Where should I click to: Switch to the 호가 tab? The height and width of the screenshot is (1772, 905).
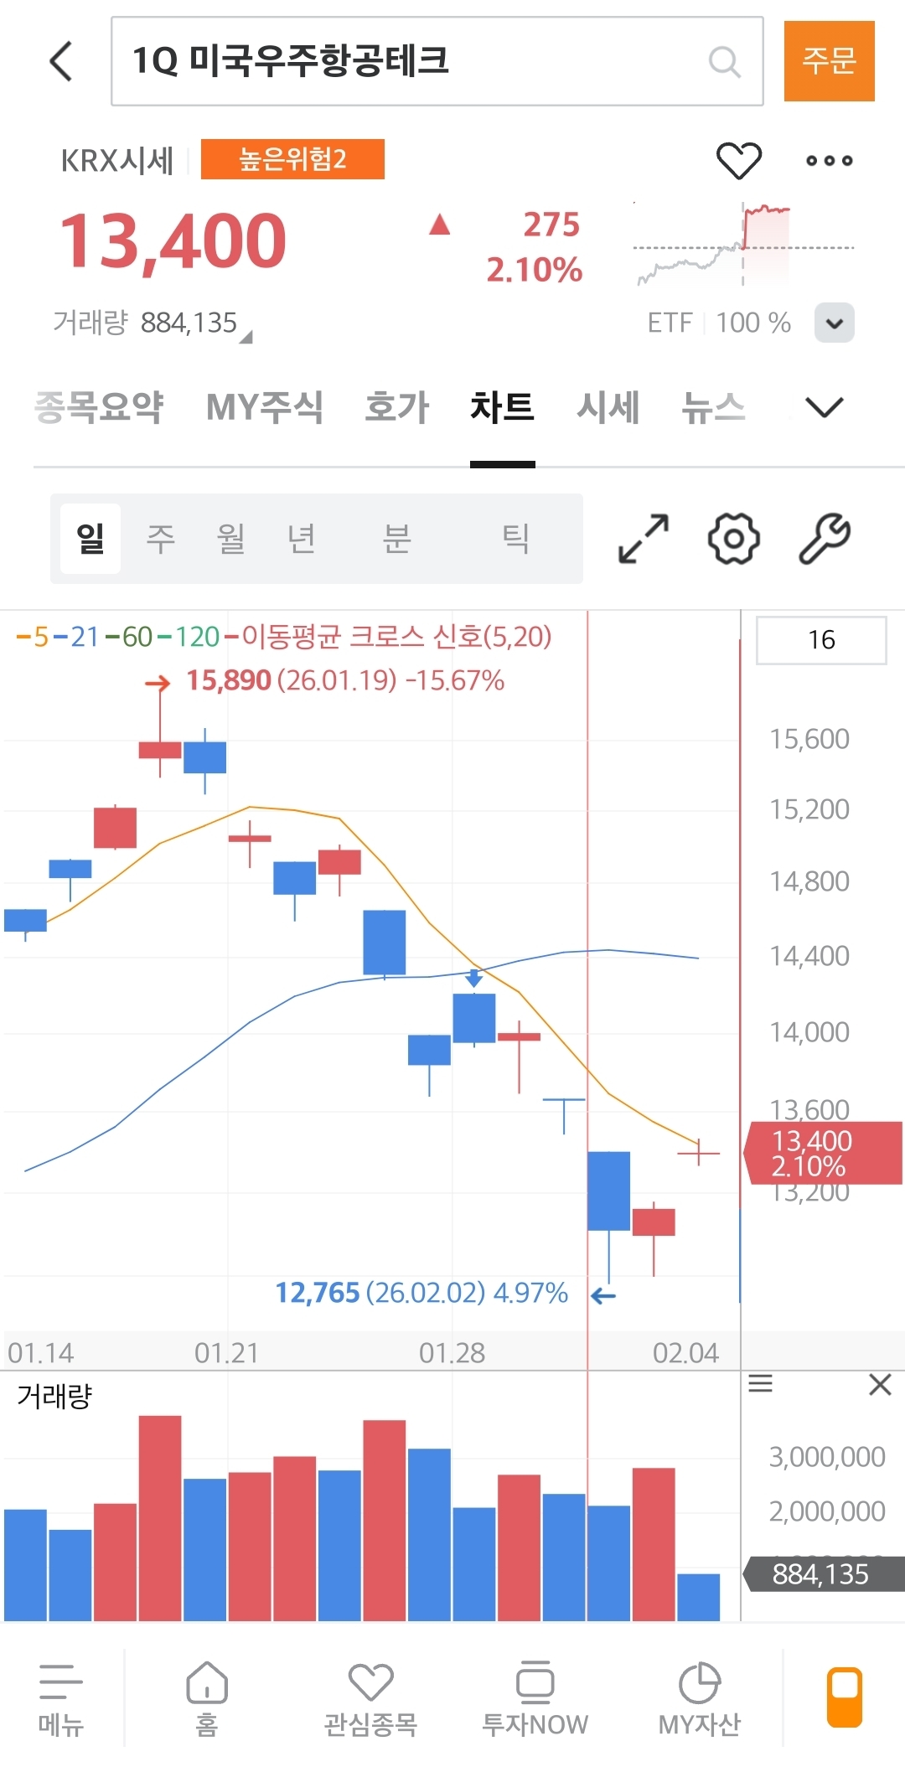tap(396, 407)
